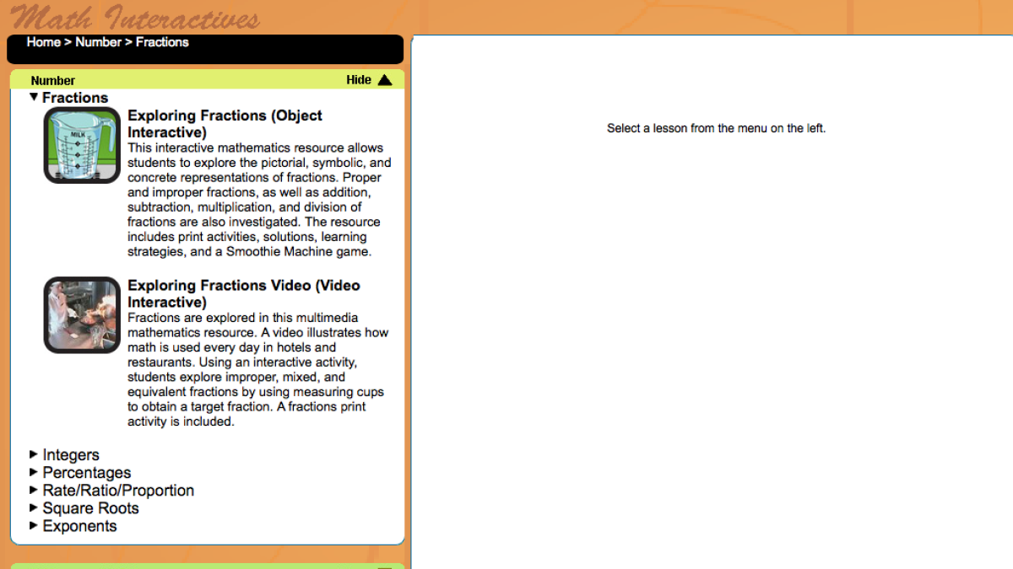The width and height of the screenshot is (1013, 569).
Task: Open the Number breadcrumb item
Action: point(99,41)
